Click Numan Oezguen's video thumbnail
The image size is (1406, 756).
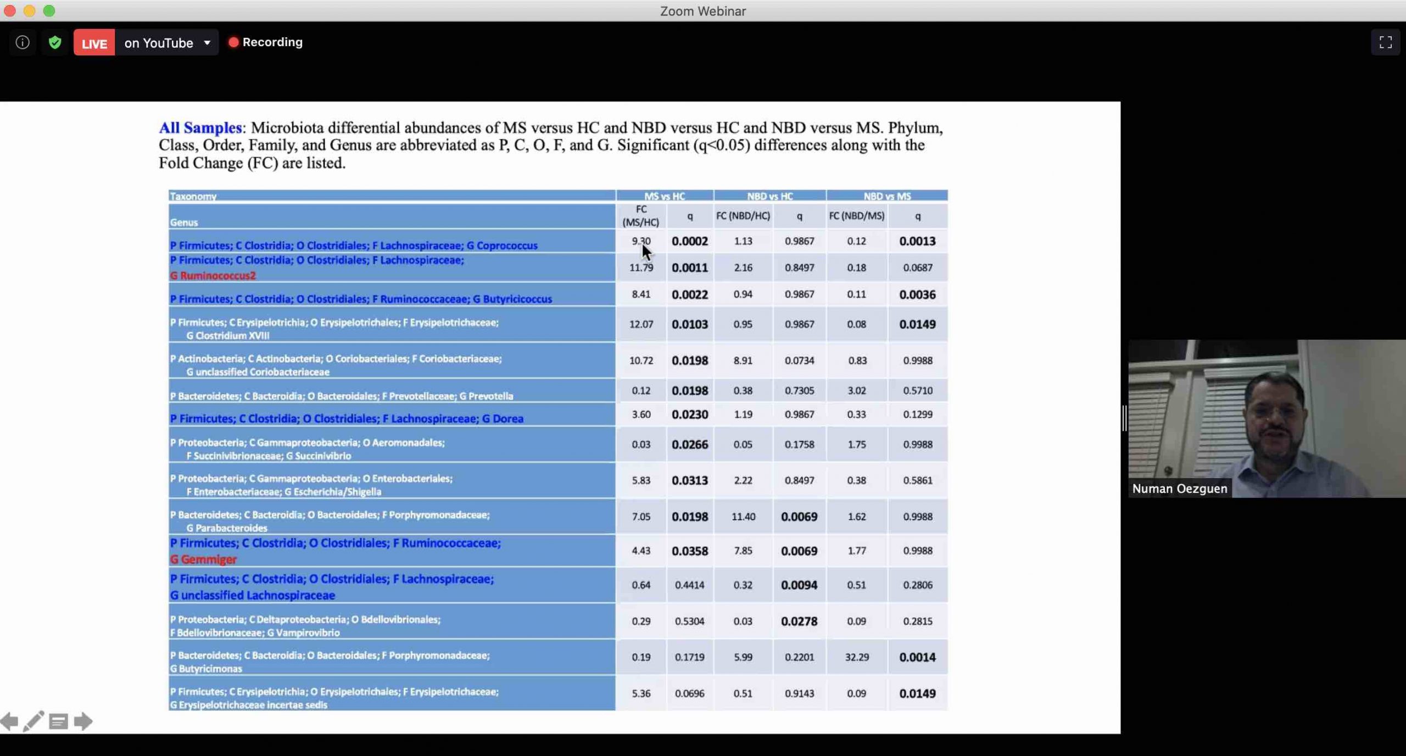coord(1267,418)
